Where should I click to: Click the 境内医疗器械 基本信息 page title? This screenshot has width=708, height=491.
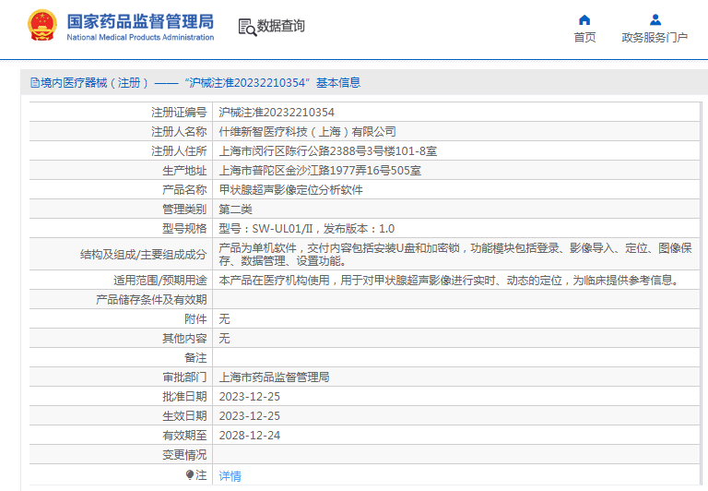tap(200, 83)
